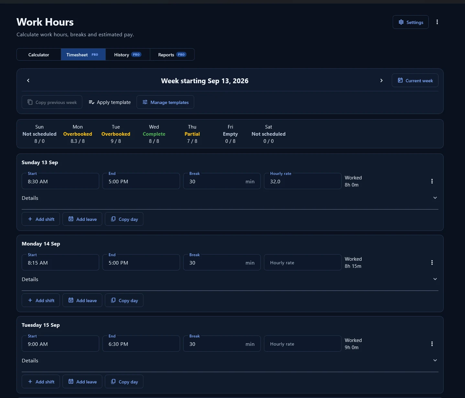Open the Tuesday 15 Sep shift options menu
The image size is (465, 398).
pyautogui.click(x=432, y=344)
